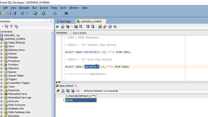
Task: Select the Synonyms tree item
Action: [13, 101]
